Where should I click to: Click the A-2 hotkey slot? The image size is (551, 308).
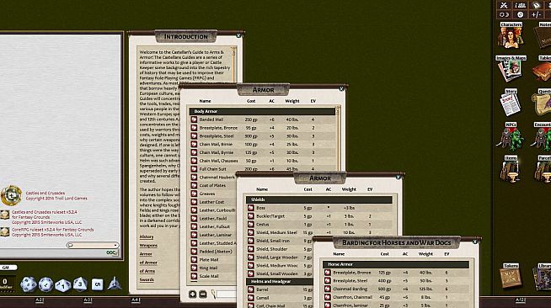40,300
